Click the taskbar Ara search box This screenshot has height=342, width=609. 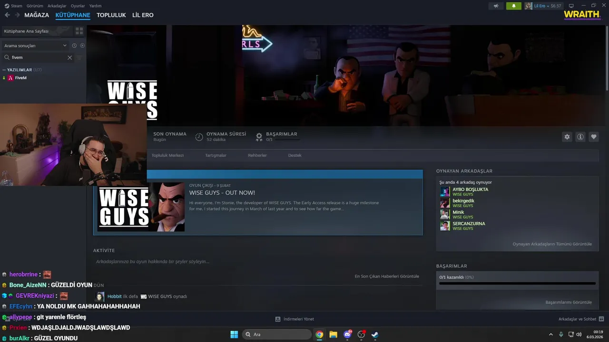[277, 334]
